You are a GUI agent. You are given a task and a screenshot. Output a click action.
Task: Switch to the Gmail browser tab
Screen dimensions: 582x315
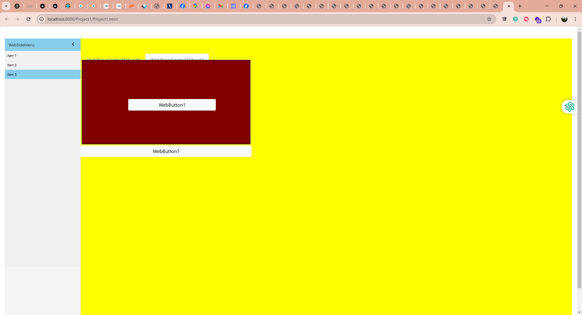(x=221, y=6)
